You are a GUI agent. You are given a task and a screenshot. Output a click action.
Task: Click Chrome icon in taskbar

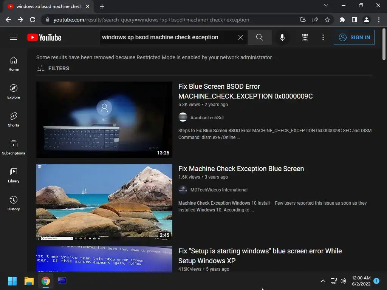pos(46,281)
